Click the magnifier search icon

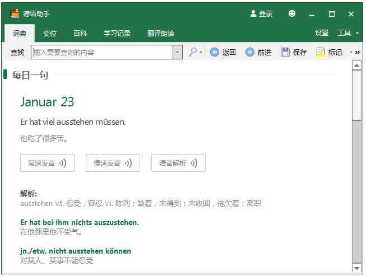(x=193, y=52)
